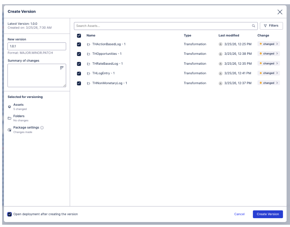Uncheck the THOpportunities - 1 checkbox
290x227 pixels.
tap(79, 54)
